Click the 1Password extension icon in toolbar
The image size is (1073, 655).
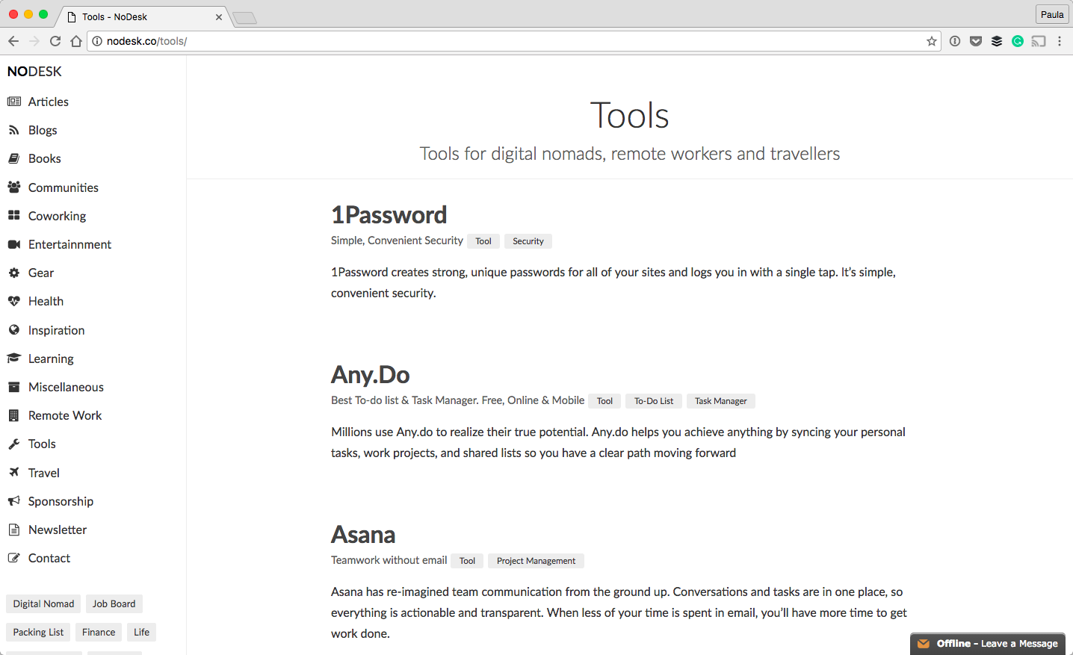tap(955, 41)
